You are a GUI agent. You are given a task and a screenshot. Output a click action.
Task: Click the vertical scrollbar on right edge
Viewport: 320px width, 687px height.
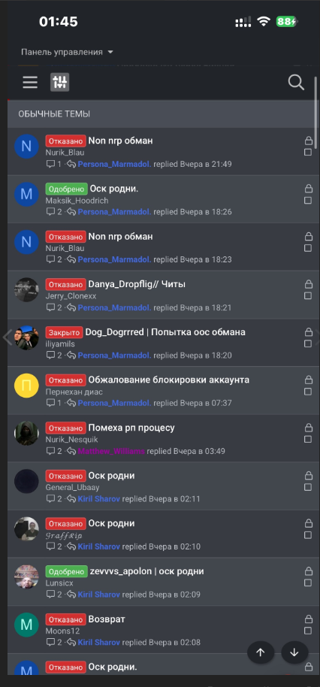[x=315, y=112]
